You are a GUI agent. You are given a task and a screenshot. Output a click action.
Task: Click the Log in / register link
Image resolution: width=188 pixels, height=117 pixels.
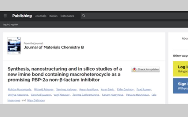[x=10, y=25]
